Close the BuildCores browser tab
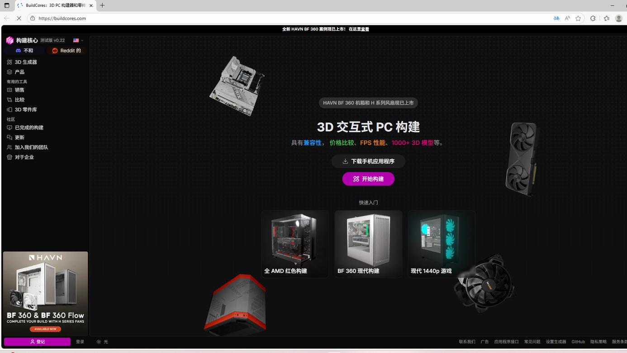 coord(91,5)
